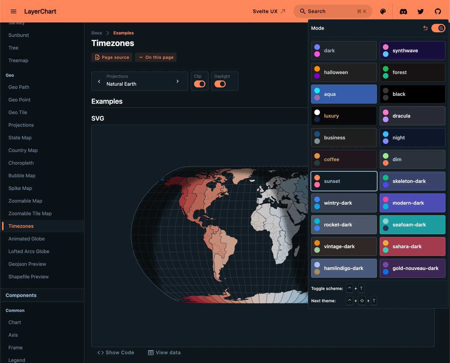Open the GitHub repository icon

point(438,11)
